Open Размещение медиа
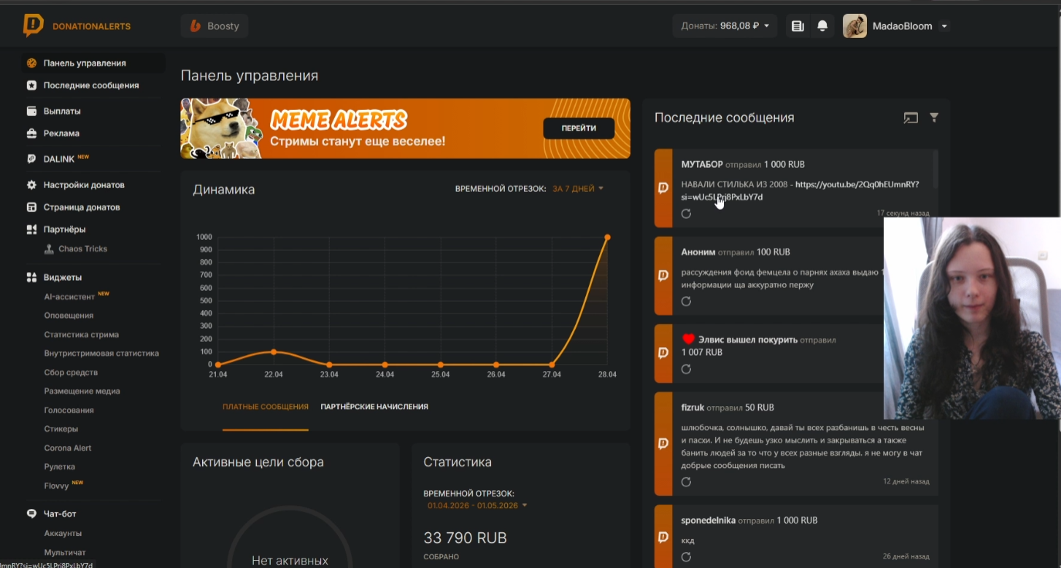This screenshot has height=568, width=1061. coord(82,392)
